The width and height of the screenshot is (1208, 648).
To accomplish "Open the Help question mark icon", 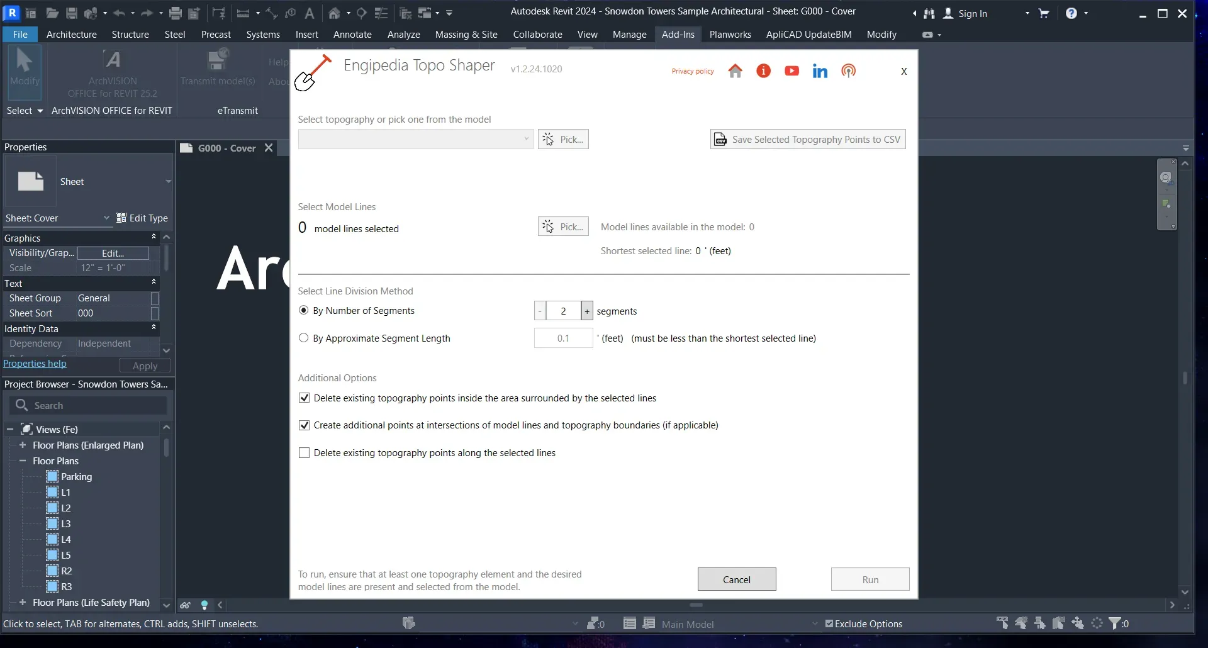I will click(x=1071, y=13).
